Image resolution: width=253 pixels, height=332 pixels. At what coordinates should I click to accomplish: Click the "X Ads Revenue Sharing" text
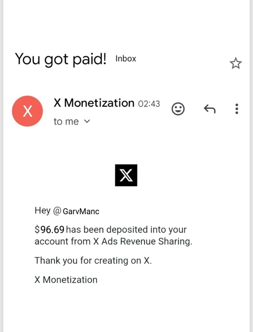pyautogui.click(x=142, y=242)
